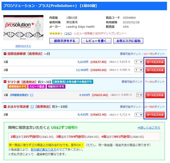This screenshot has width=170, height=163.
Task: Click the 男性専用 usage text
Action: click(x=72, y=22)
